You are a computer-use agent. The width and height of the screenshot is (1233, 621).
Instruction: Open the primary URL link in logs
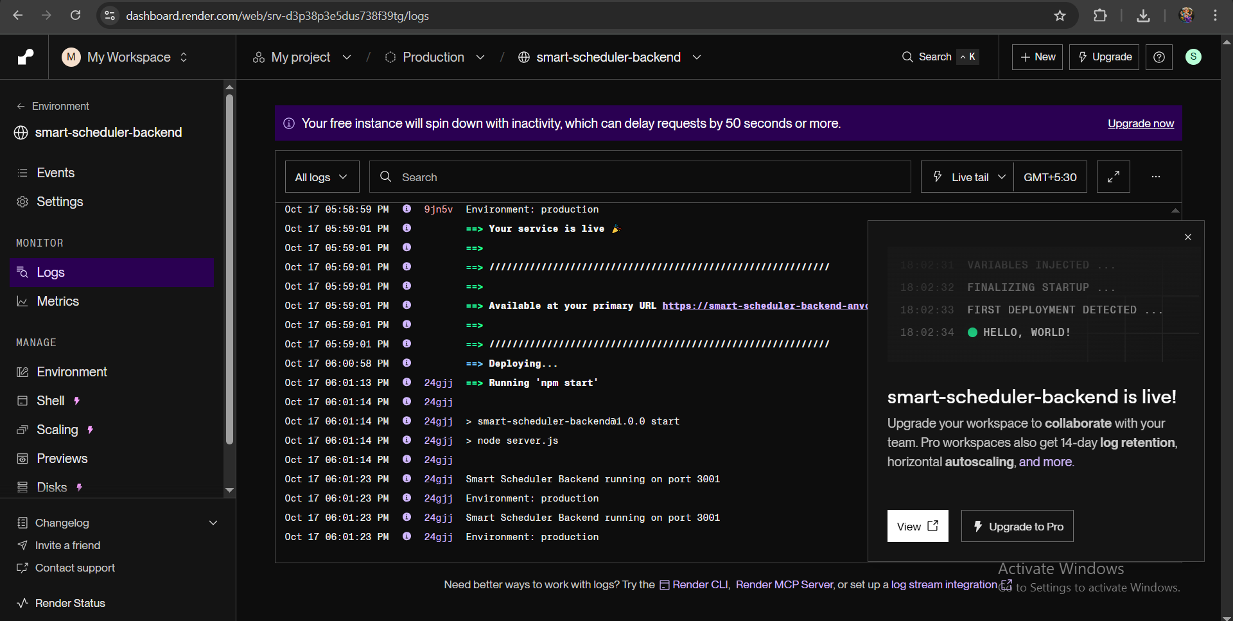pos(765,306)
